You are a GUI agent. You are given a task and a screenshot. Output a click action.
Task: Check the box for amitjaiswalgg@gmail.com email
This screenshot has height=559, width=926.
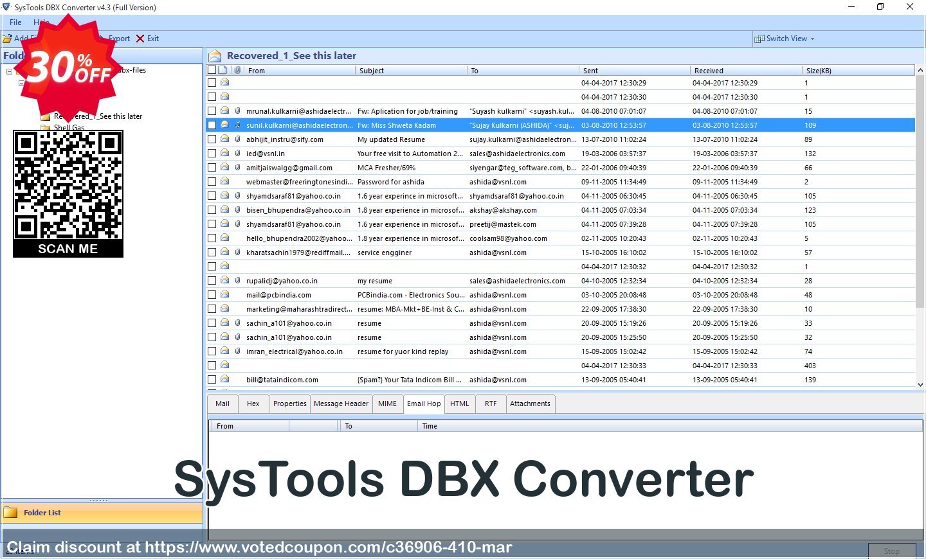(x=212, y=168)
